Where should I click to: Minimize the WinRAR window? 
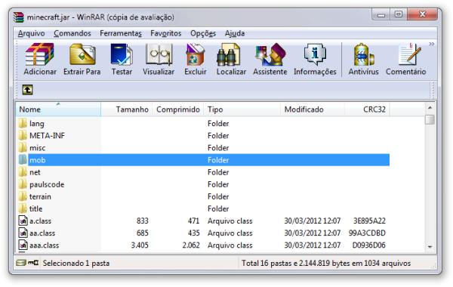tap(381, 14)
